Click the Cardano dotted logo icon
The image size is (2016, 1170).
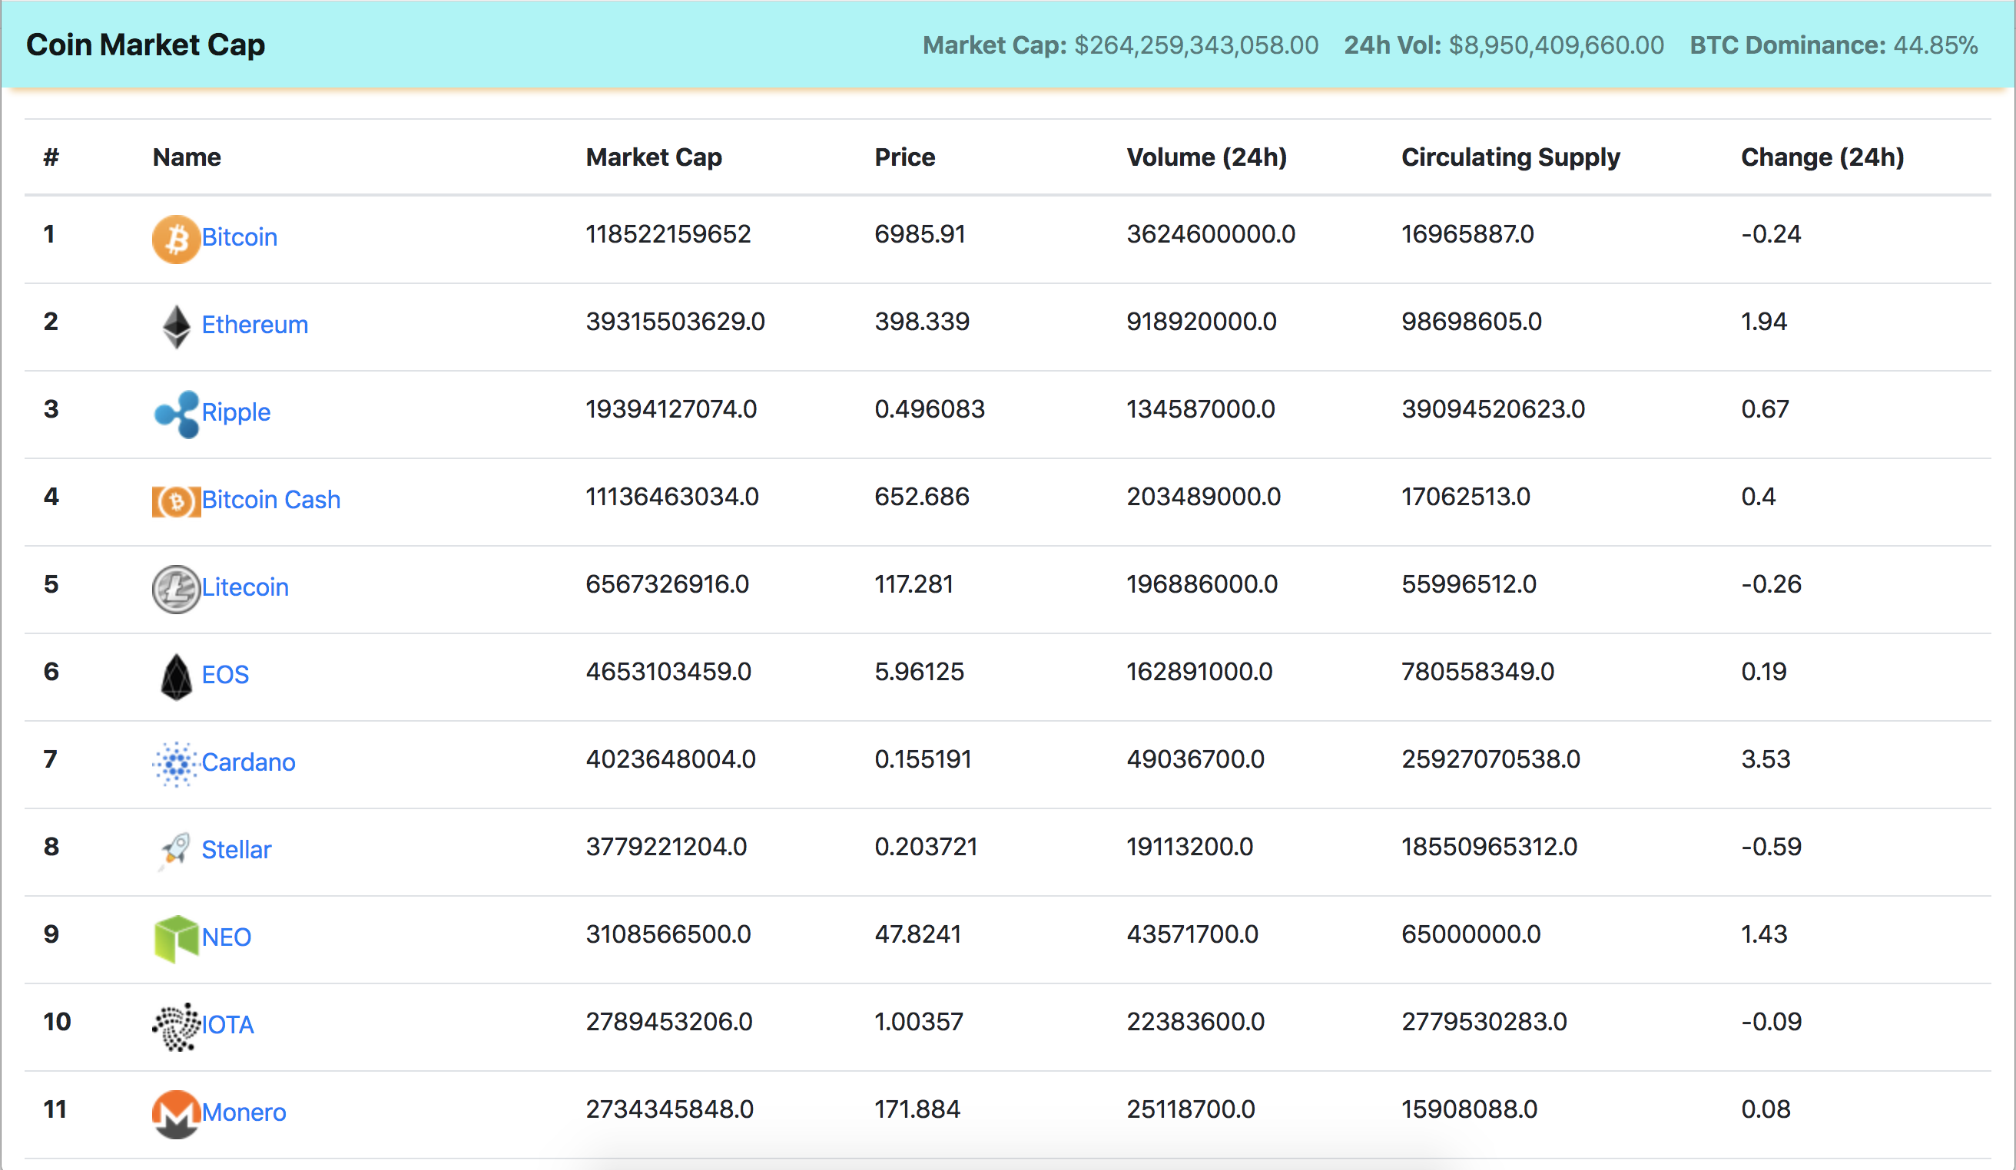coord(176,764)
